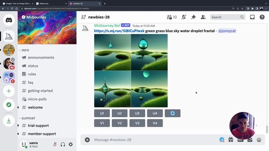
Task: Open threads icon showing 10
Action: (171, 17)
